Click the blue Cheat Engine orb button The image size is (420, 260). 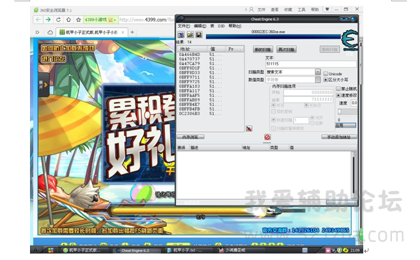pyautogui.click(x=353, y=19)
